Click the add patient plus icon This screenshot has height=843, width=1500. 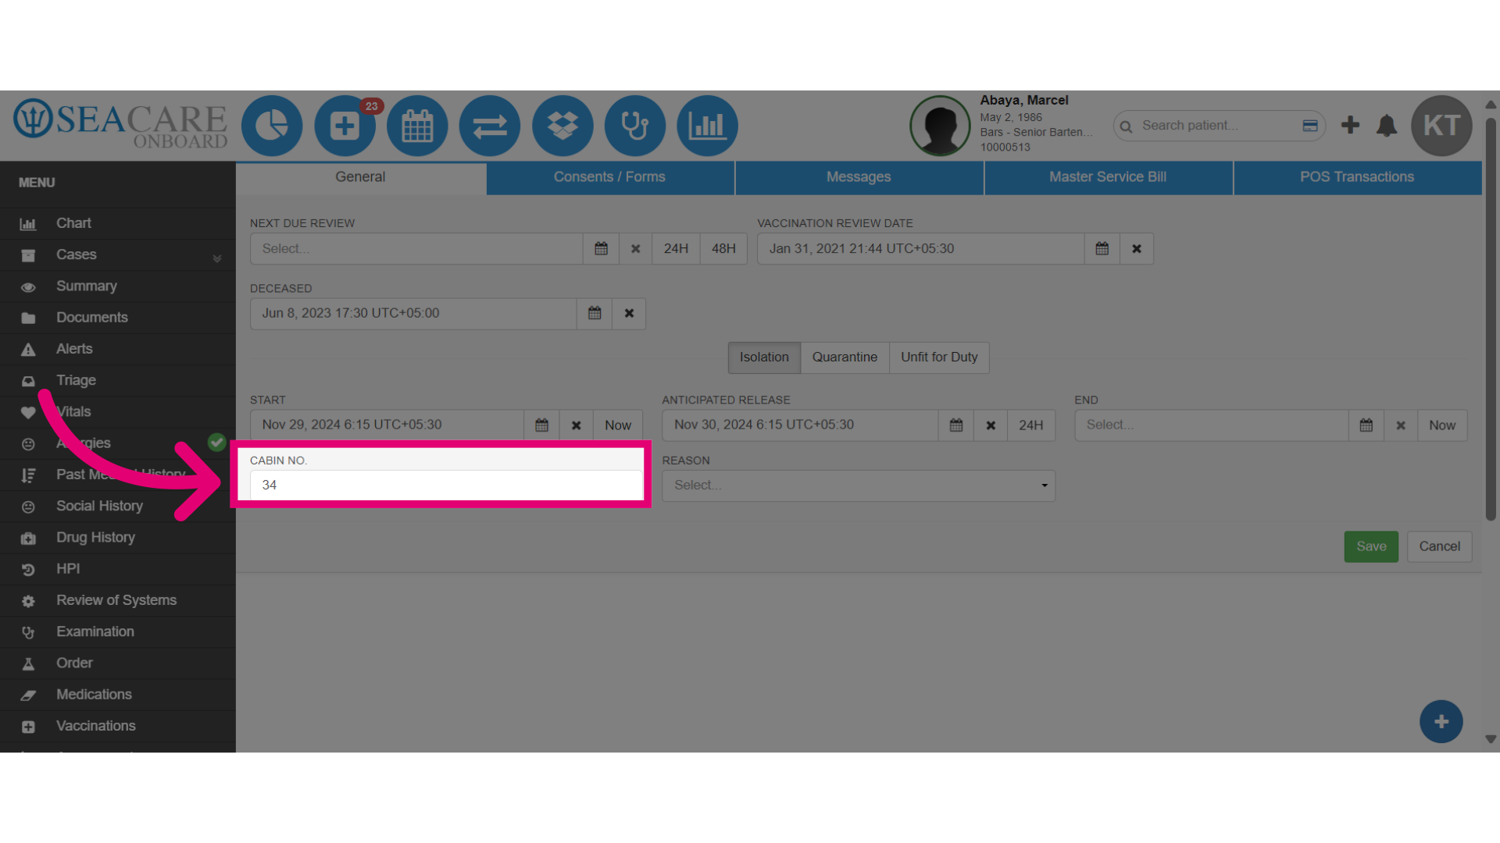[x=1350, y=125]
